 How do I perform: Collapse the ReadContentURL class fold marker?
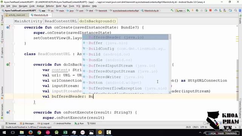(14, 54)
